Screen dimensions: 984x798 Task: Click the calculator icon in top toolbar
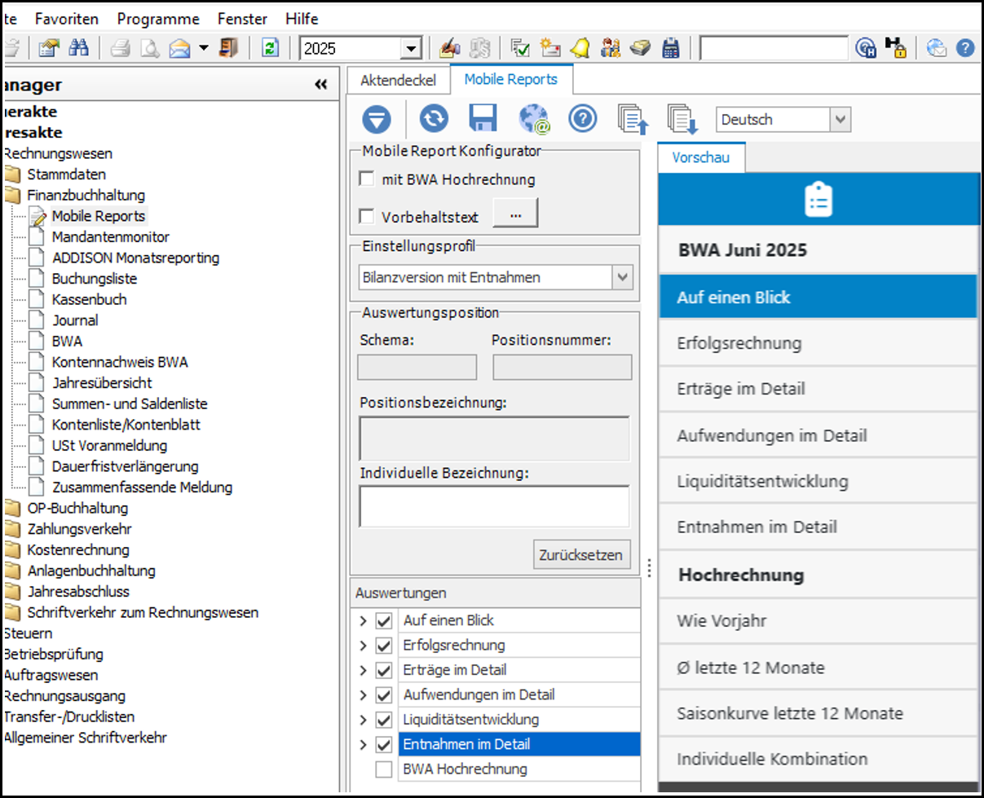click(x=671, y=48)
